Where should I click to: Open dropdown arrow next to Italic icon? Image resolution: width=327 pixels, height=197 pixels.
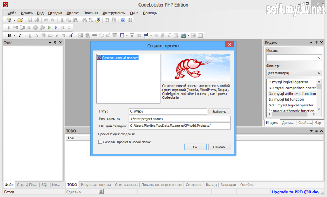(x=25, y=35)
